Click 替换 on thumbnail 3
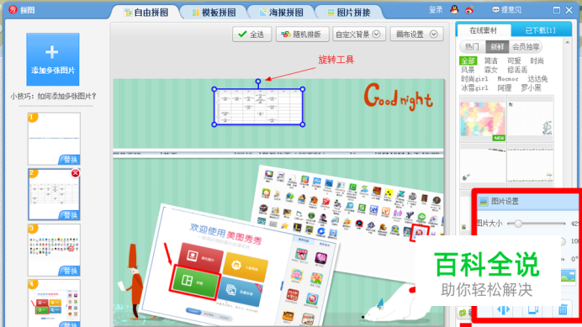The image size is (582, 327). (x=70, y=271)
